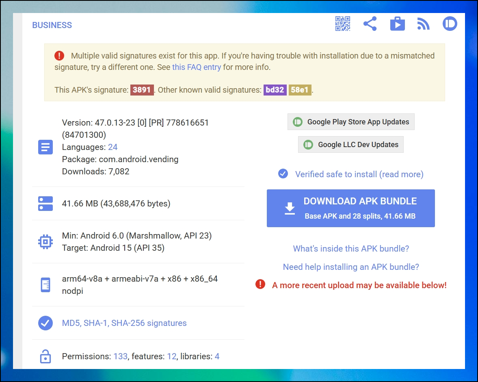Viewport: 478px width, 382px height.
Task: Open 'What's inside this APK bundle?' link
Action: pos(351,249)
